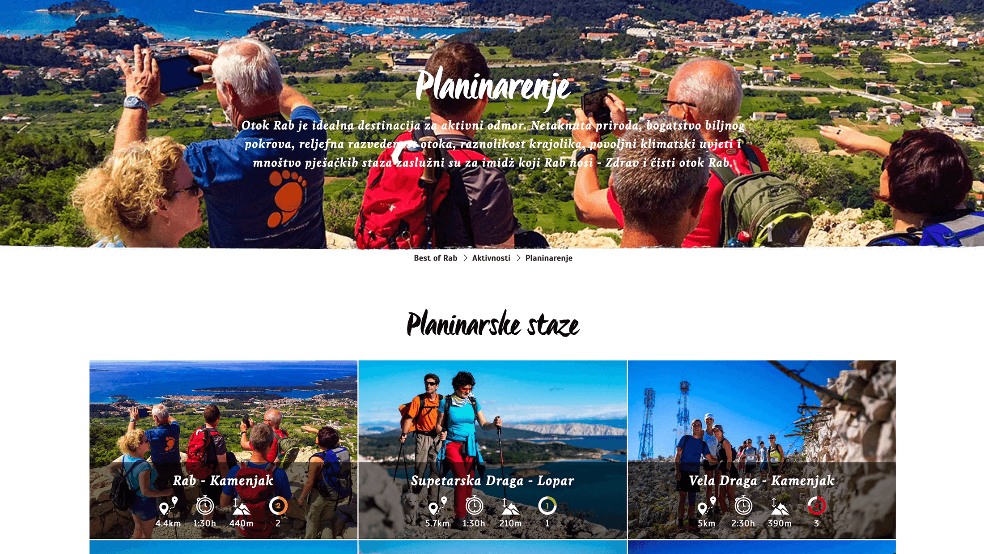Click elevation icon showing 390m
This screenshot has width=984, height=554.
(x=780, y=506)
